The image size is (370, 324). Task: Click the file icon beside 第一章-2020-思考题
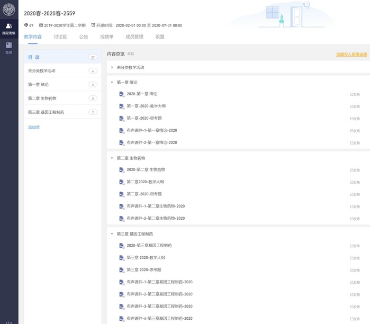tap(122, 118)
